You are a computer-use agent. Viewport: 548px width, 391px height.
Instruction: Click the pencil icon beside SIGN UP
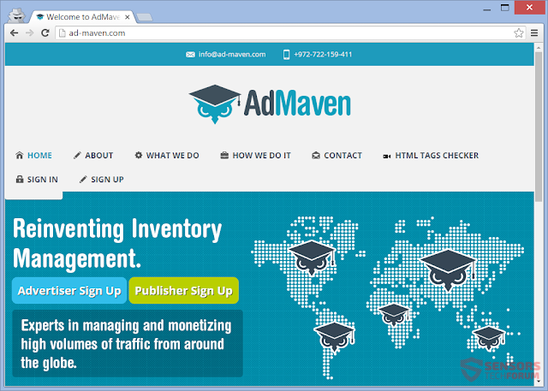(83, 180)
